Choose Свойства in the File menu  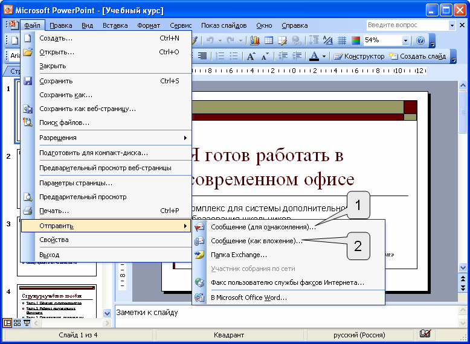click(x=106, y=240)
